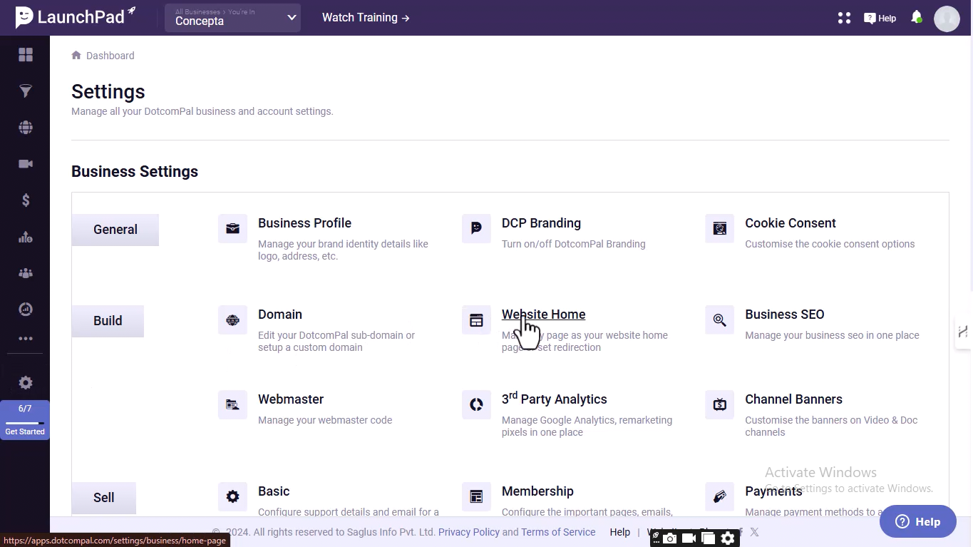Open the Cookie Consent settings link
Screen dimensions: 973x547
click(791, 223)
